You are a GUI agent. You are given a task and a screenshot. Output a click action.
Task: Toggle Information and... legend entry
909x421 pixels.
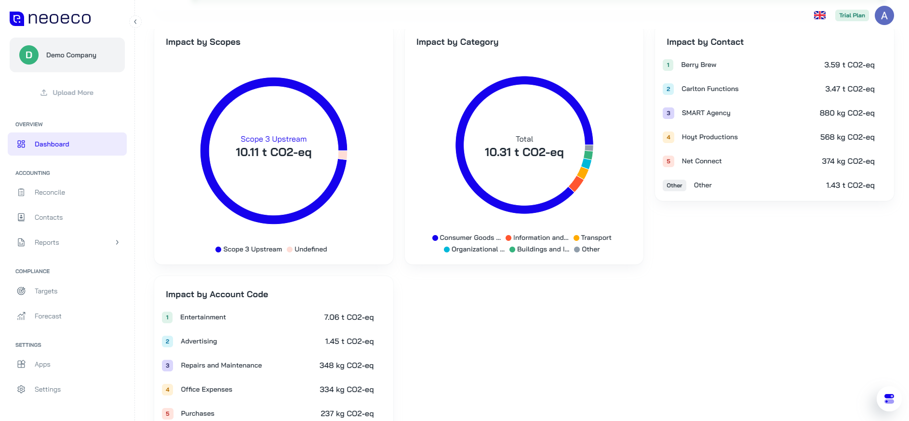pyautogui.click(x=537, y=237)
